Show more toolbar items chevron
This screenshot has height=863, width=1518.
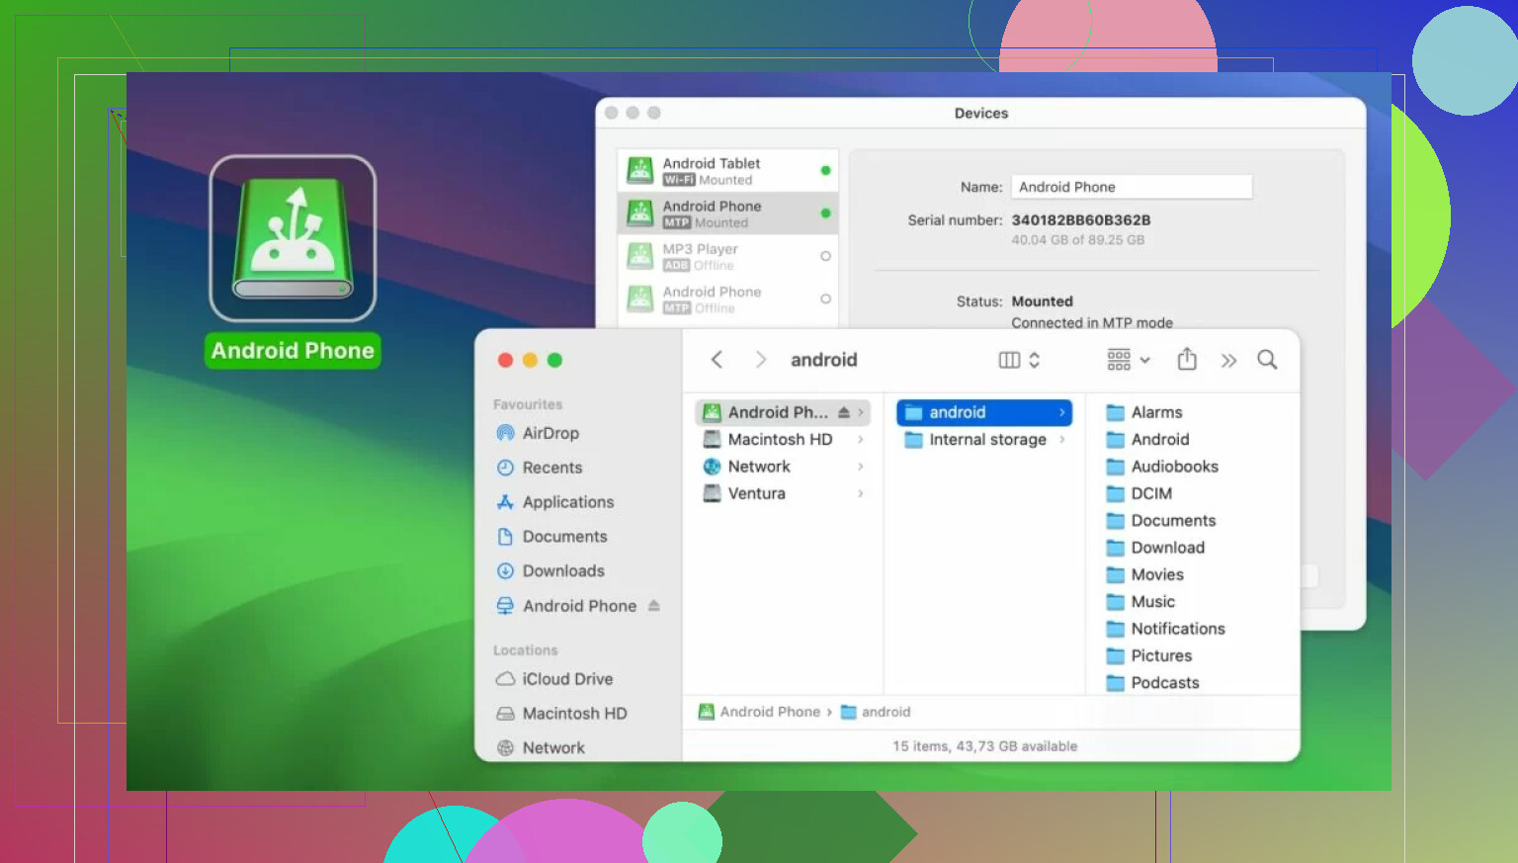(1228, 361)
